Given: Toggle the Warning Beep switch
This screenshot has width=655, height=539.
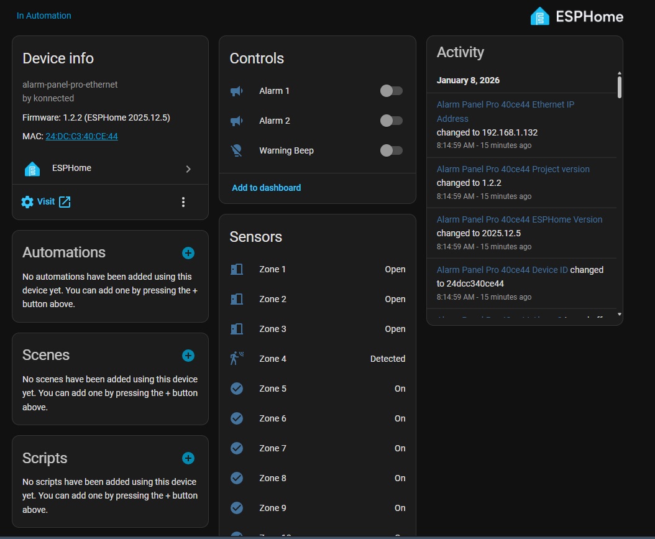Looking at the screenshot, I should 392,150.
